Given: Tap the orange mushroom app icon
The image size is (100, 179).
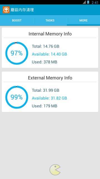Looking at the screenshot, I should tap(6, 10).
